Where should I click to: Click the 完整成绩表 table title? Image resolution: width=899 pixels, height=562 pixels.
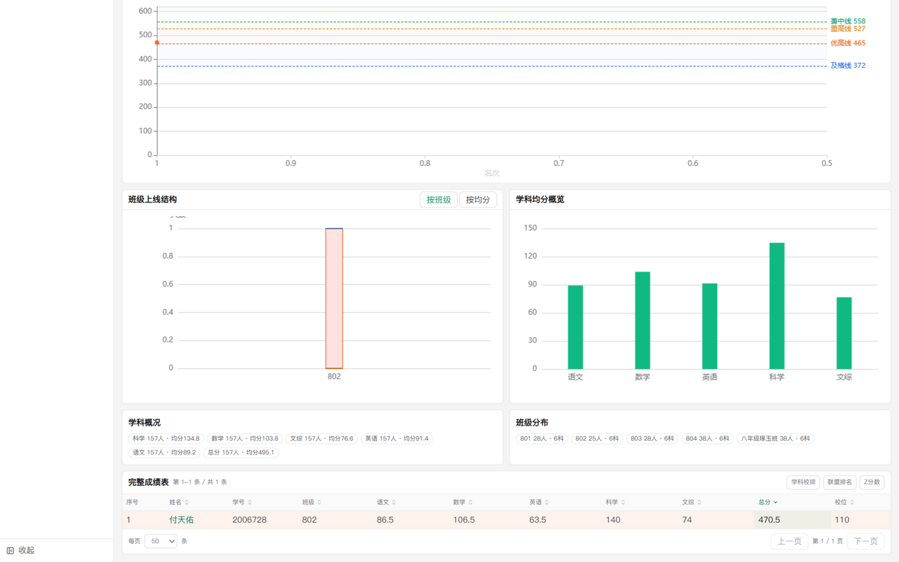149,482
